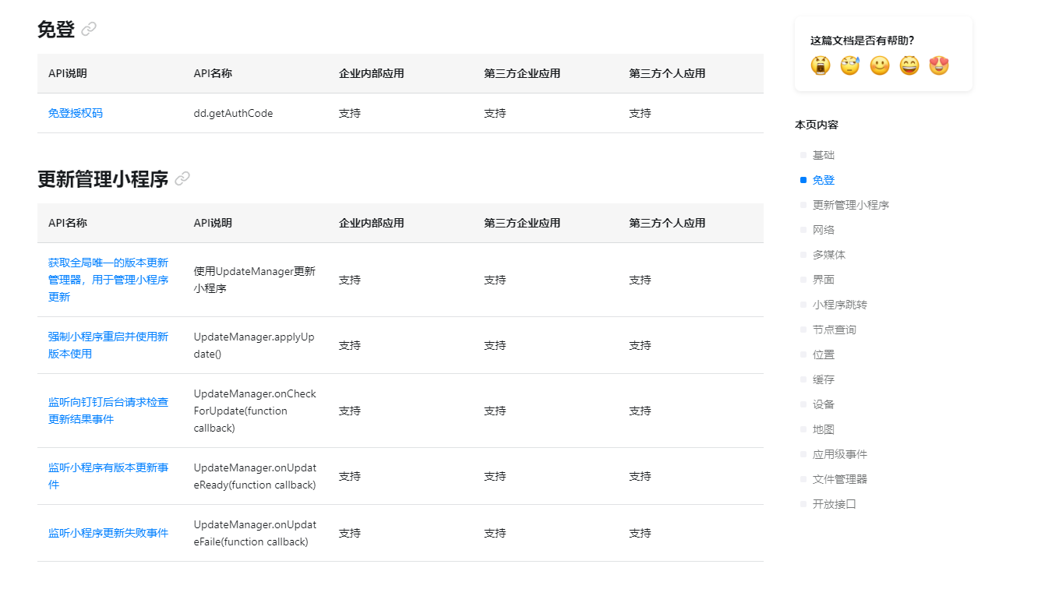The height and width of the screenshot is (589, 1059).
Task: Select 文件管理器 in the page outline
Action: tap(840, 479)
